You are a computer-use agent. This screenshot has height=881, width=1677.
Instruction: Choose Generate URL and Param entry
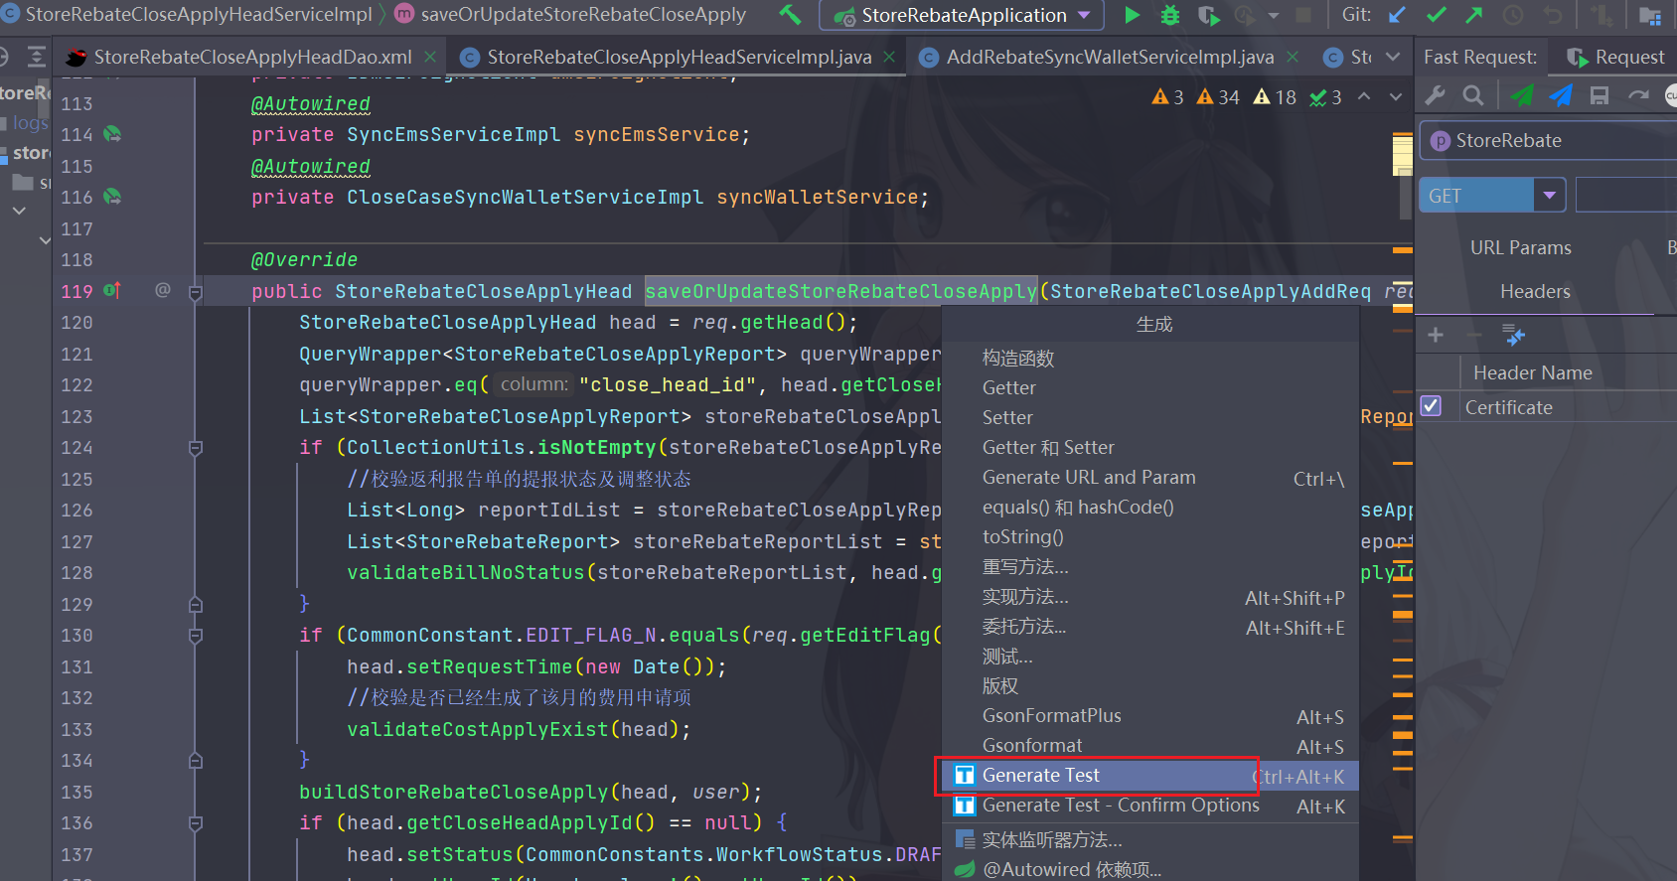(1149, 478)
